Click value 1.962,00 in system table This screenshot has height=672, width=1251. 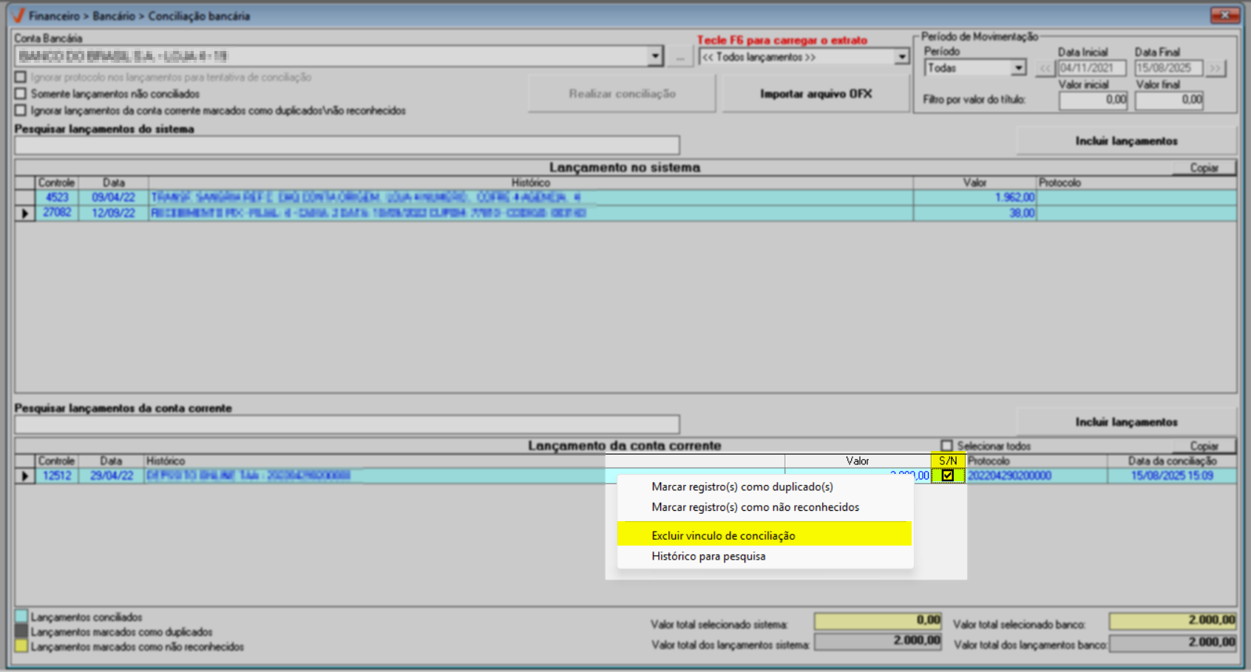click(x=1014, y=197)
